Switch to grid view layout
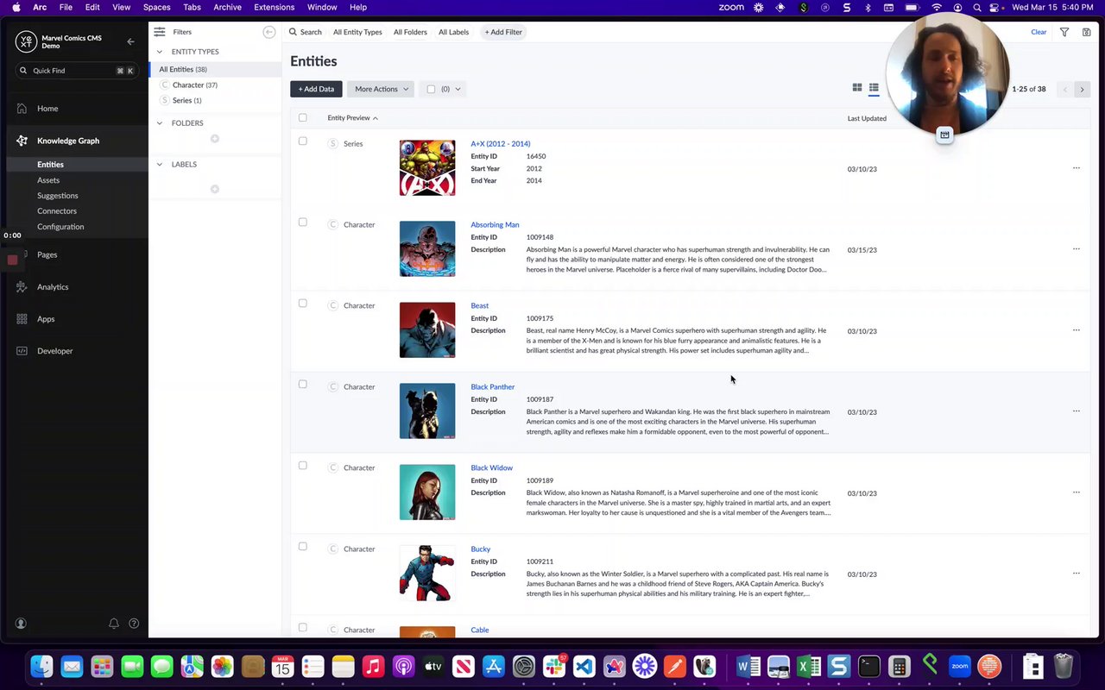Viewport: 1105px width, 690px height. pos(857,88)
